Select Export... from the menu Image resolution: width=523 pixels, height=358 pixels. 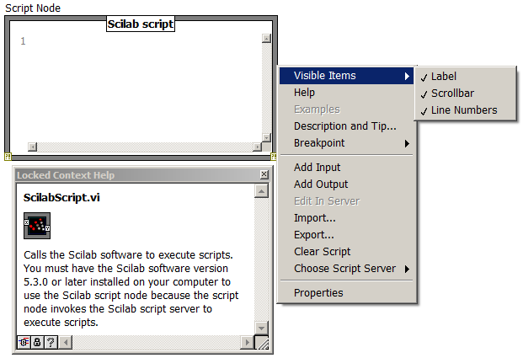(x=346, y=235)
